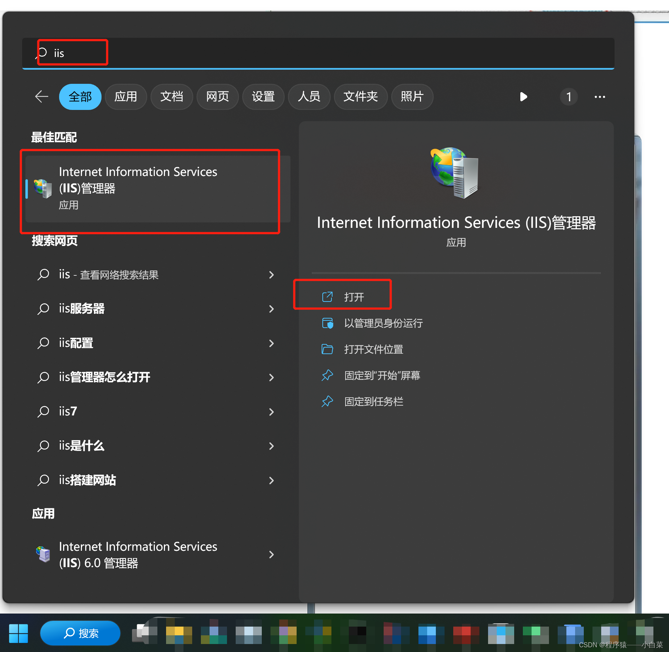Expand the iis7 chevron arrow
Screen dimensions: 669x652
(271, 411)
